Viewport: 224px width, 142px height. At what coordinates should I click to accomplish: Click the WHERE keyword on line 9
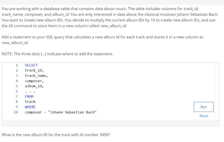[x=30, y=107]
